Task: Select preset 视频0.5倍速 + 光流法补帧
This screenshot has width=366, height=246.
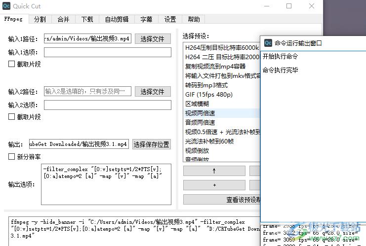Action: pos(222,132)
